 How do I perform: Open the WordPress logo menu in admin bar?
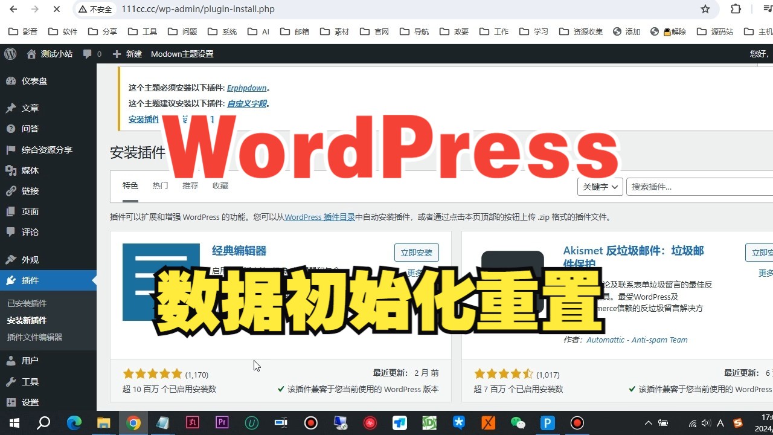[x=10, y=54]
